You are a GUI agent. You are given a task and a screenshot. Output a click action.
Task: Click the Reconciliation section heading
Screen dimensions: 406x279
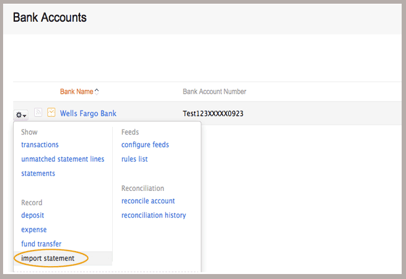pos(143,188)
